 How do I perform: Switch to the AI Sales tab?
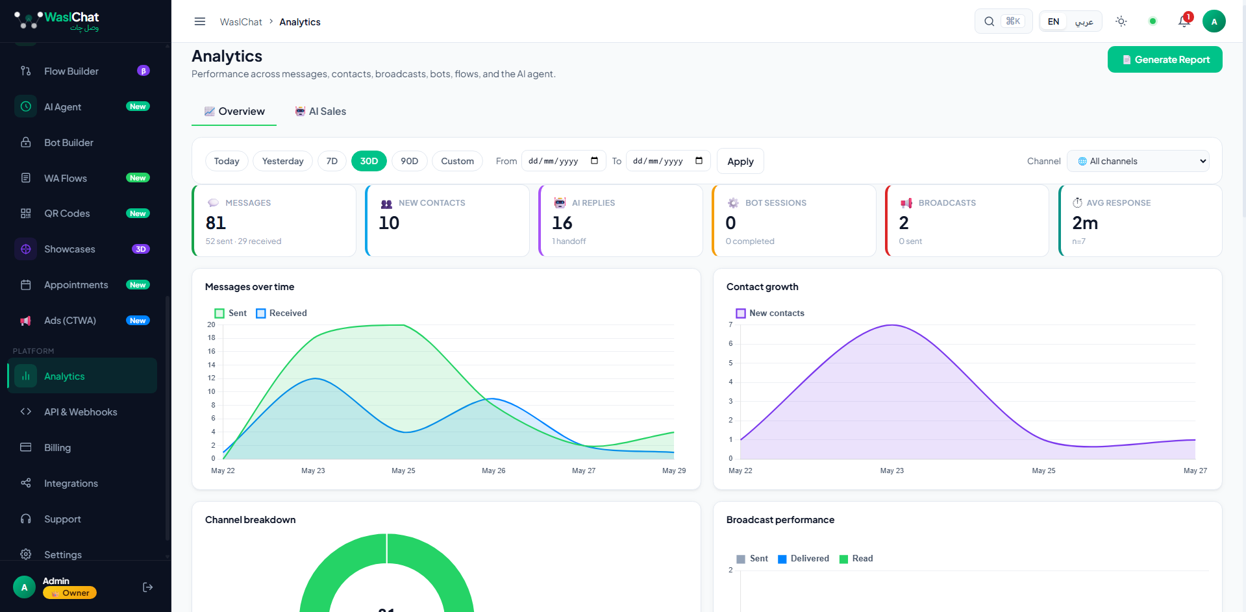coord(321,112)
